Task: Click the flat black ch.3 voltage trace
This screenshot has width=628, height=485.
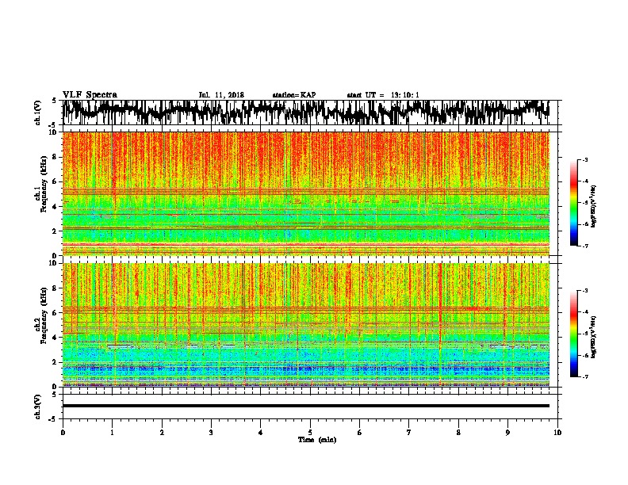Action: [306, 406]
